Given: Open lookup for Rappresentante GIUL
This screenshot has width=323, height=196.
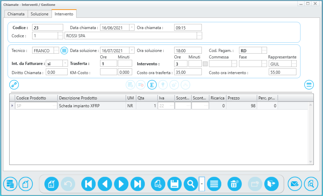Looking at the screenshot, I should (294, 64).
